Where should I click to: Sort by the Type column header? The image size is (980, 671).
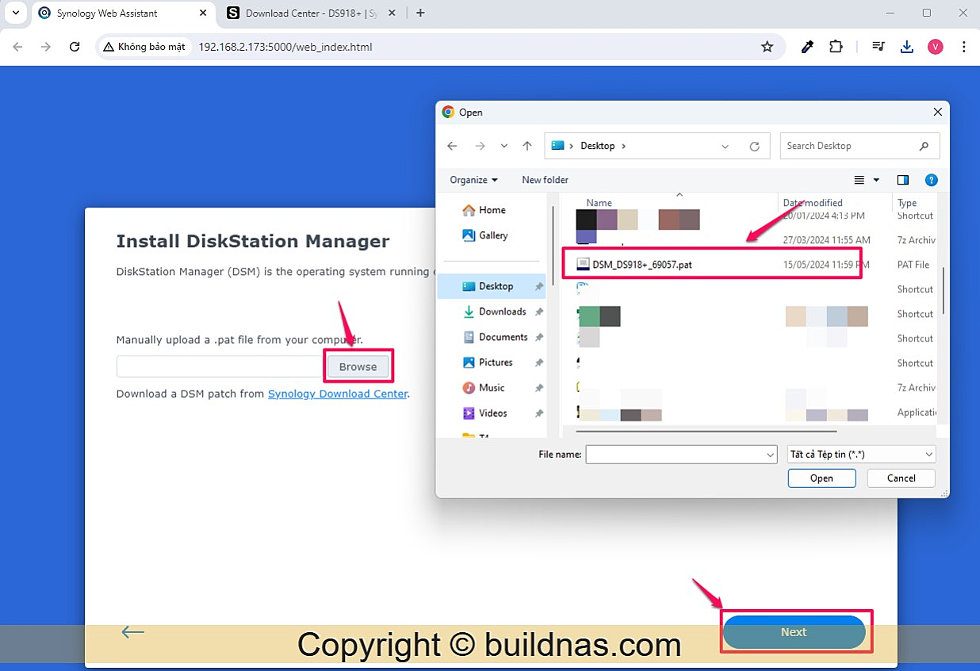coord(907,203)
